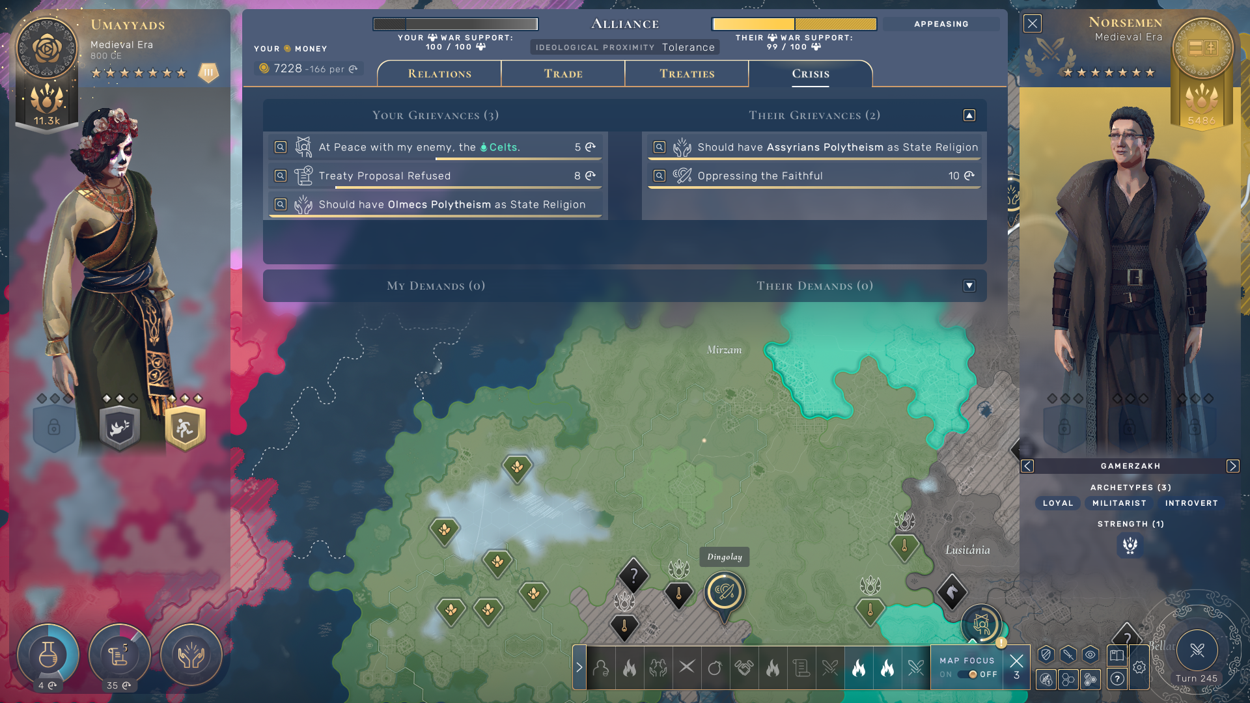Collapse the grievances section arrow
1250x703 pixels.
[x=969, y=115]
